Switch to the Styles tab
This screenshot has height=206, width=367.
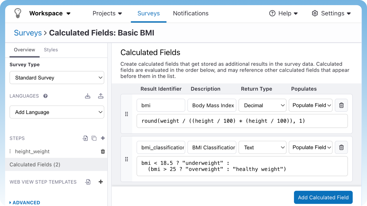(51, 50)
